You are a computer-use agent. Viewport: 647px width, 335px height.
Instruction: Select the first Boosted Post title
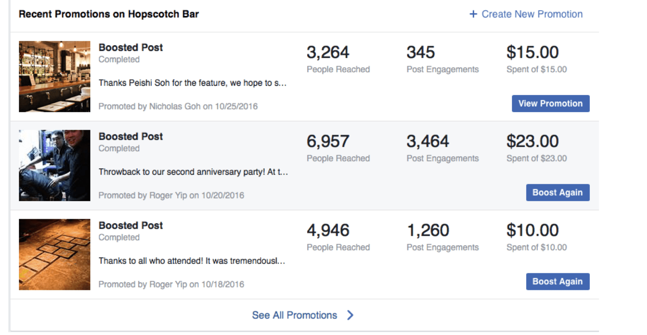point(131,48)
